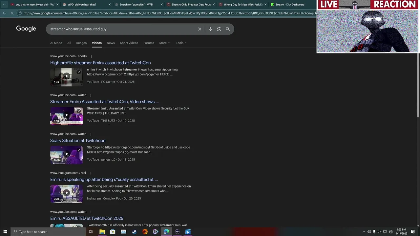Stop loading the current page
Image resolution: width=420 pixels, height=236 pixels.
tap(12, 13)
